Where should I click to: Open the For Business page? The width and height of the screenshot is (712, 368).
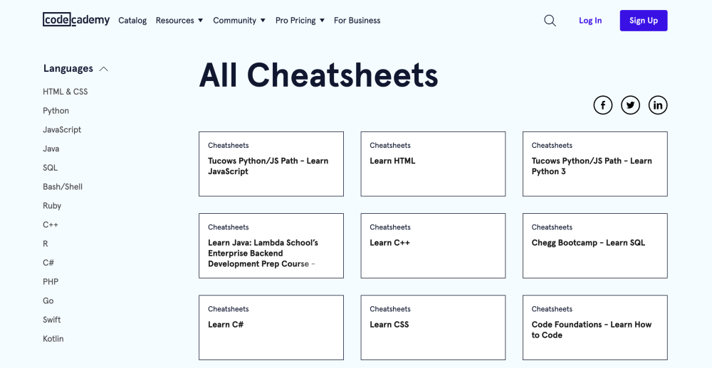357,21
